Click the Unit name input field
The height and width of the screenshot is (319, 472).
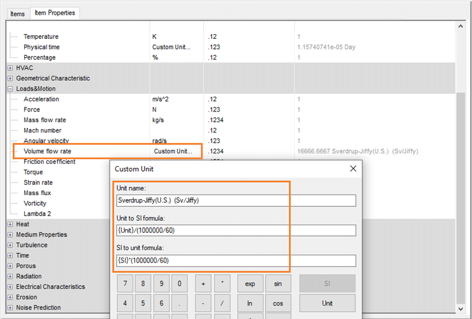pos(237,200)
